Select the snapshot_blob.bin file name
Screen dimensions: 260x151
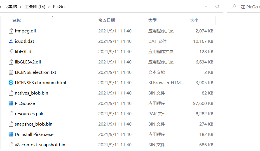coord(34,124)
